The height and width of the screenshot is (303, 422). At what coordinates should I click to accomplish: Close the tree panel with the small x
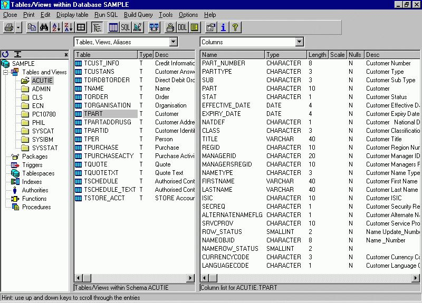coord(66,55)
